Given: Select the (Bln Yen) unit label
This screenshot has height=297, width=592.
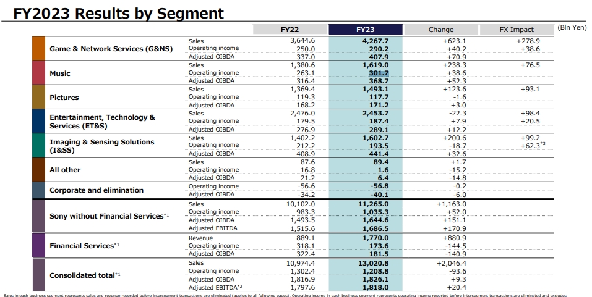Looking at the screenshot, I should pyautogui.click(x=572, y=28).
